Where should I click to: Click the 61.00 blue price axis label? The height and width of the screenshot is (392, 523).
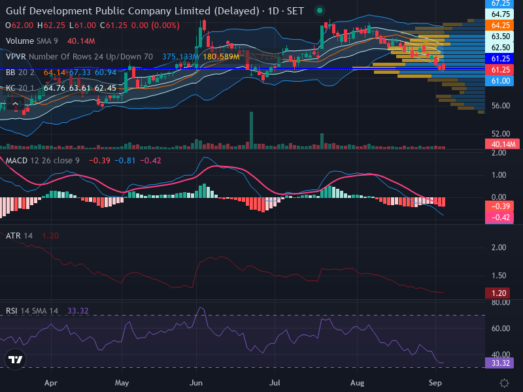[499, 80]
